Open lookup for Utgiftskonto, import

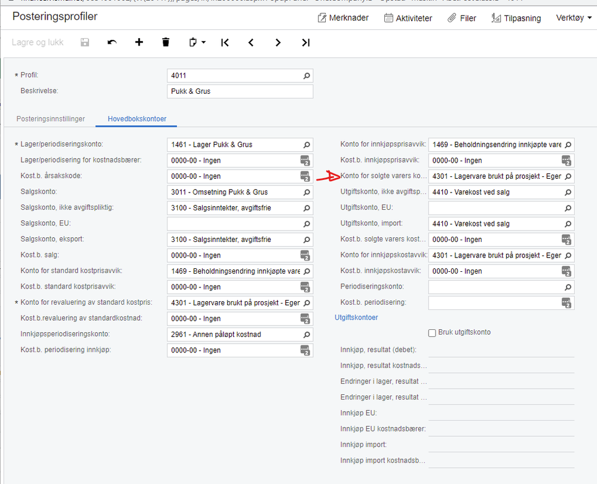point(568,224)
